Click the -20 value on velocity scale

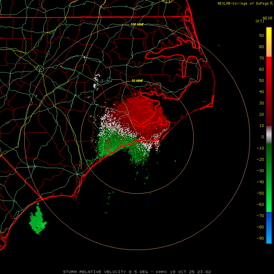260,159
